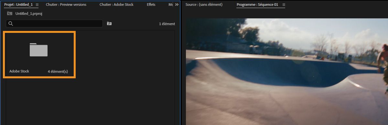The height and width of the screenshot is (125, 388).
Task: Click in the project search field
Action: point(54,24)
